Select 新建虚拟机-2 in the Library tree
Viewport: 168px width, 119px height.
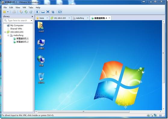click(x=21, y=42)
